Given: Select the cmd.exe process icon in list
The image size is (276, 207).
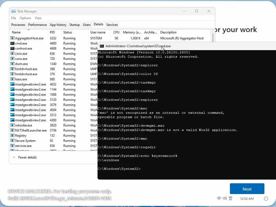Looking at the screenshot, I should click(12, 43).
